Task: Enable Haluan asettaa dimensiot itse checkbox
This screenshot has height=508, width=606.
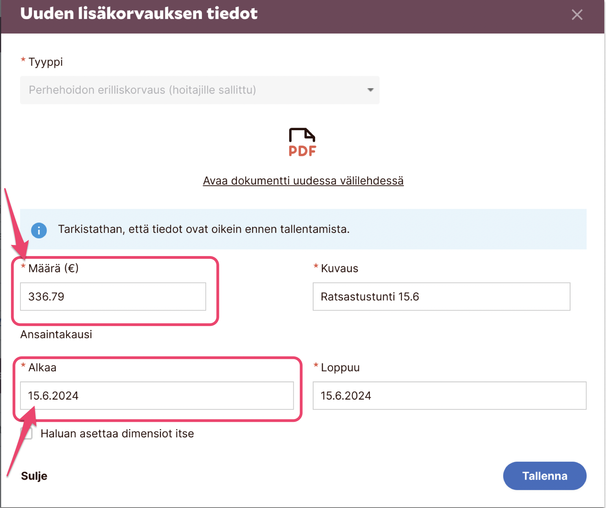Action: coord(27,434)
